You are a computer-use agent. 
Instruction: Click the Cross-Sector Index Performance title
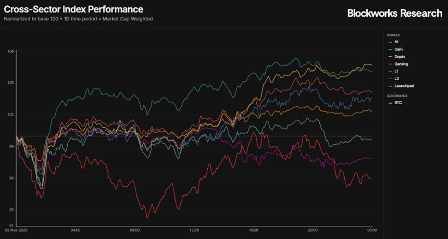pyautogui.click(x=73, y=9)
